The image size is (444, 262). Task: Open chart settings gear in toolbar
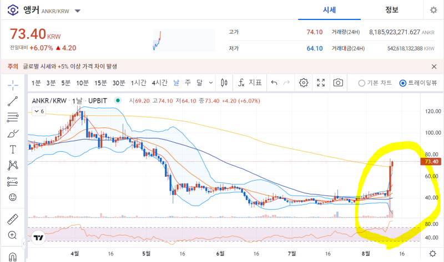304,83
